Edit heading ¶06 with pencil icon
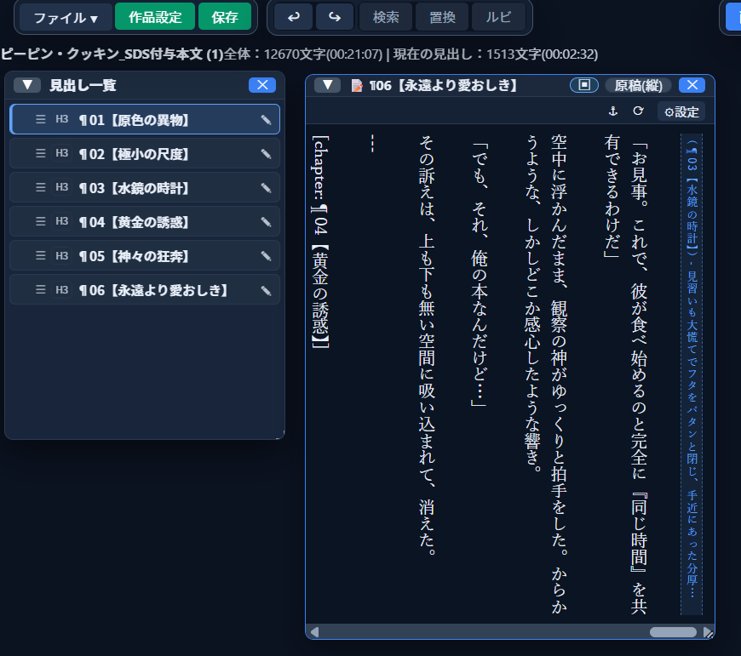Image resolution: width=741 pixels, height=656 pixels. click(266, 290)
